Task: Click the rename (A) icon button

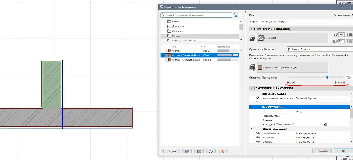Action: [x=211, y=151]
